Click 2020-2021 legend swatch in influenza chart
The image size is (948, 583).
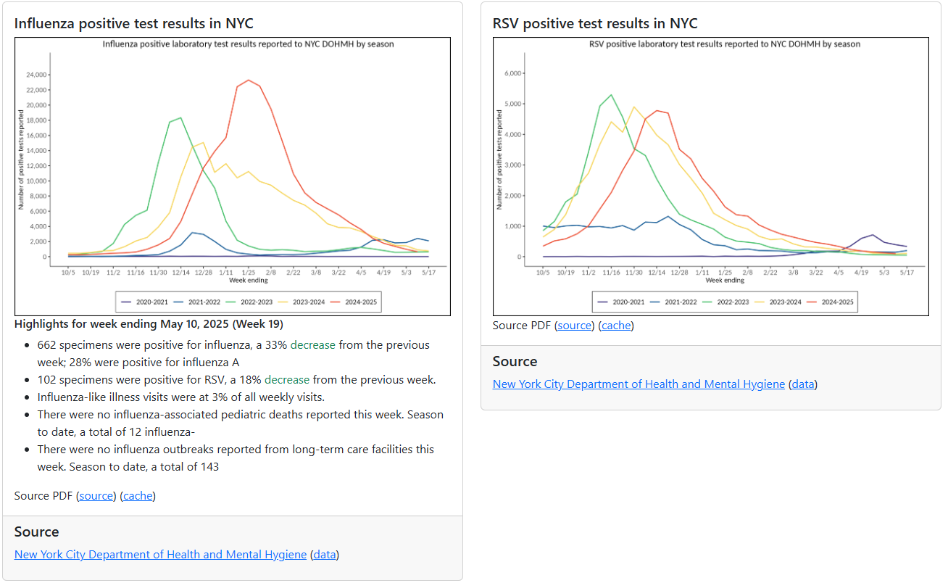tap(127, 302)
